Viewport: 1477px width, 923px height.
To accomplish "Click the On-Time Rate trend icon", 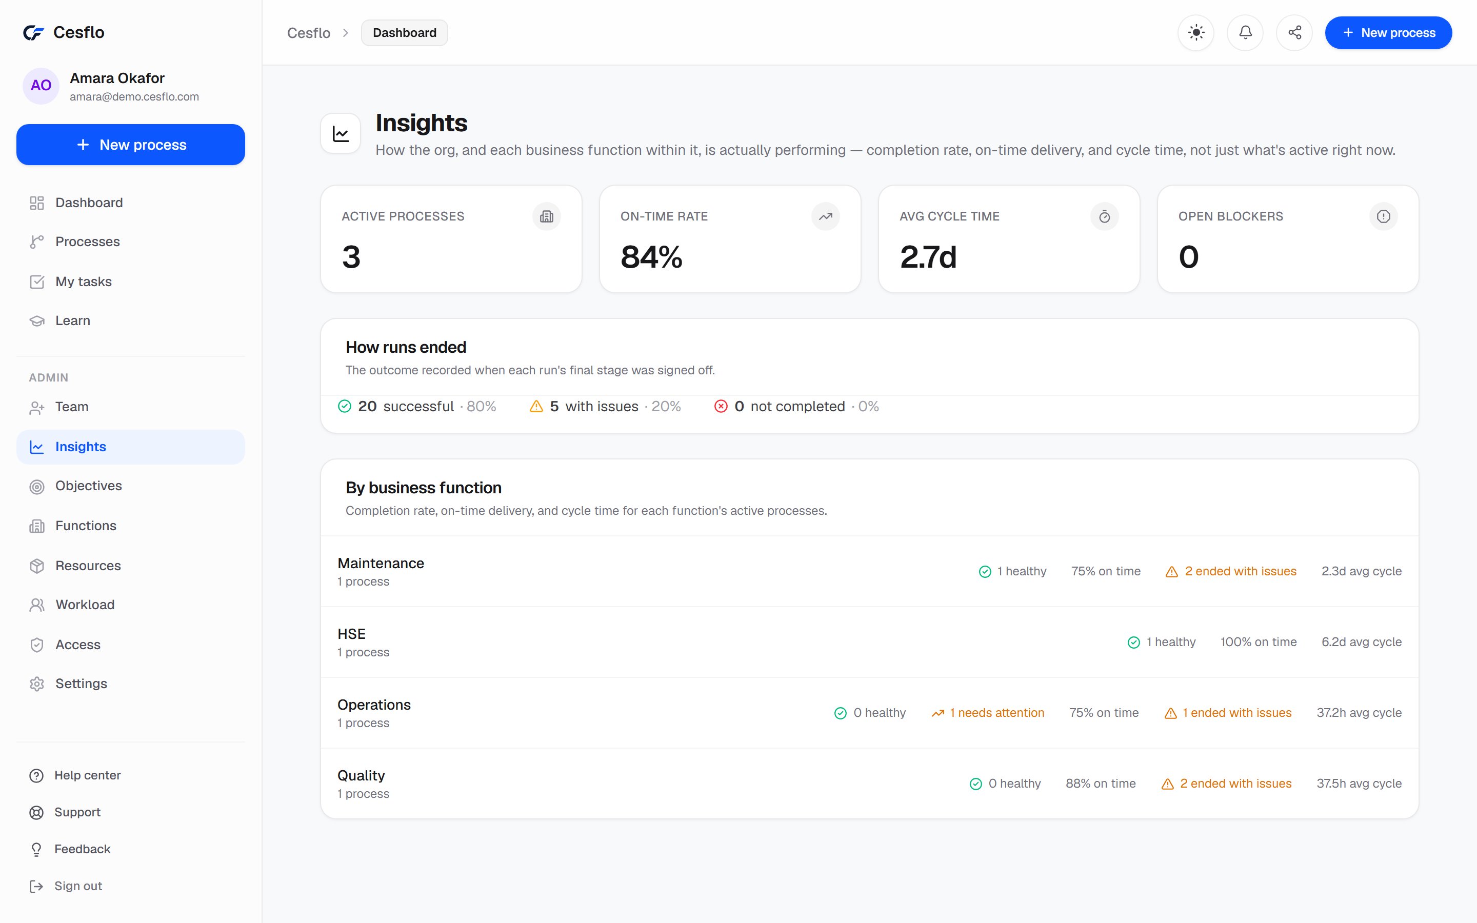I will [825, 216].
